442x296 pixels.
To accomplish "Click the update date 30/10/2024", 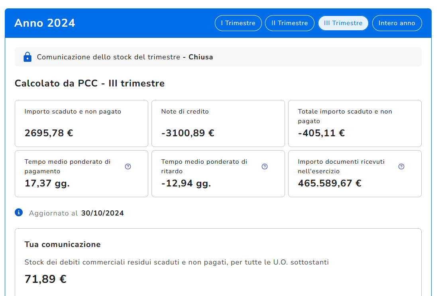I will coord(102,213).
